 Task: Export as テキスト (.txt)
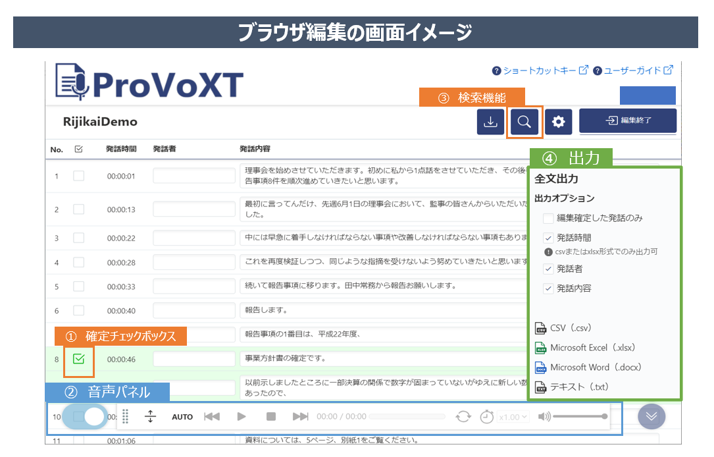(572, 387)
